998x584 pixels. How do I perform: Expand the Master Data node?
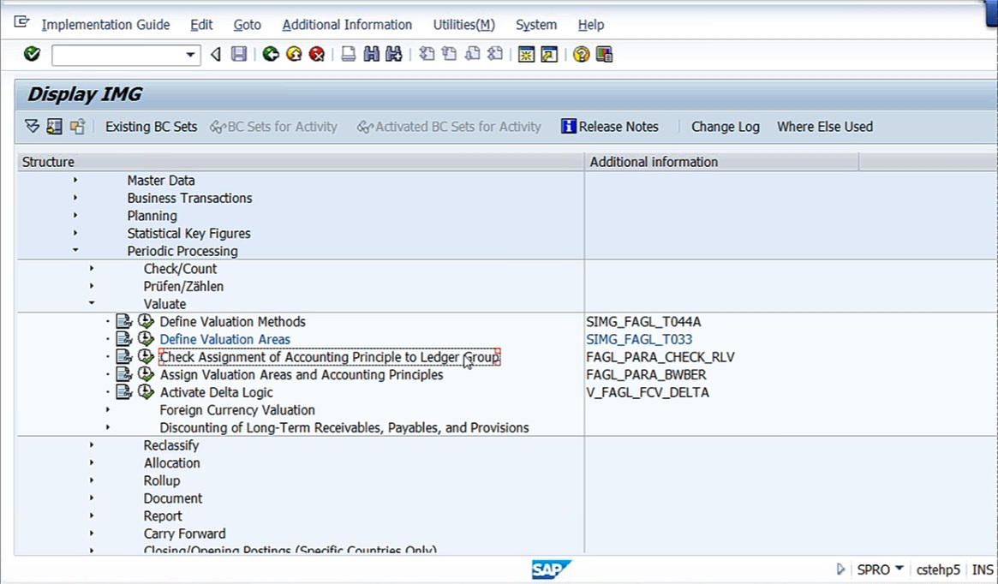pyautogui.click(x=75, y=180)
